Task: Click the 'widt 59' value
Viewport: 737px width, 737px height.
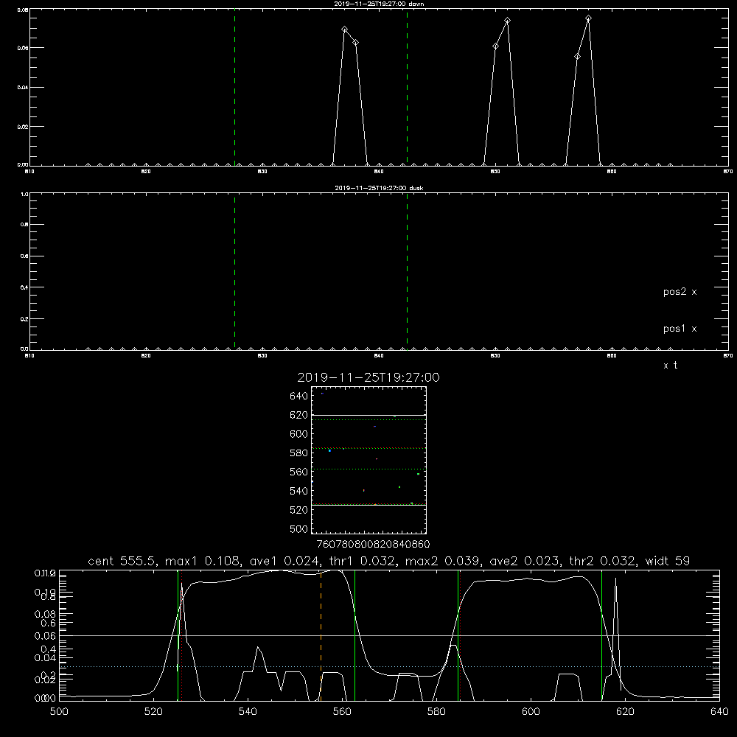Action: [668, 561]
